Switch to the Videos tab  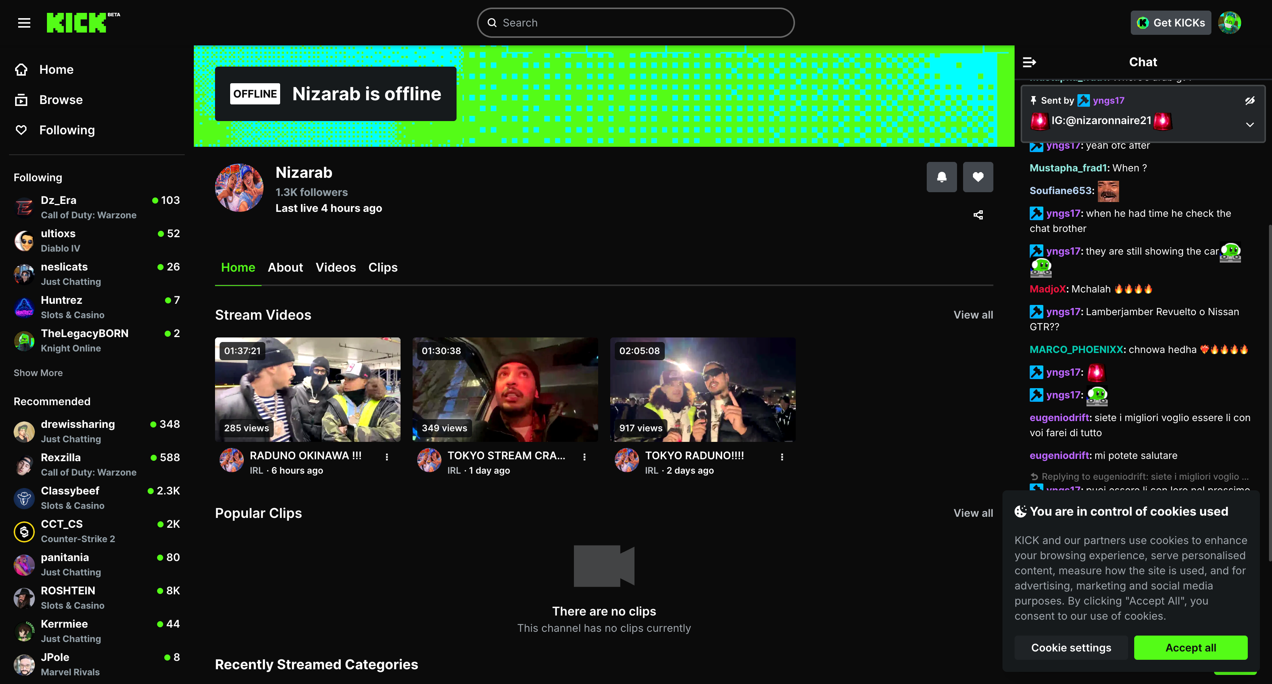coord(335,267)
